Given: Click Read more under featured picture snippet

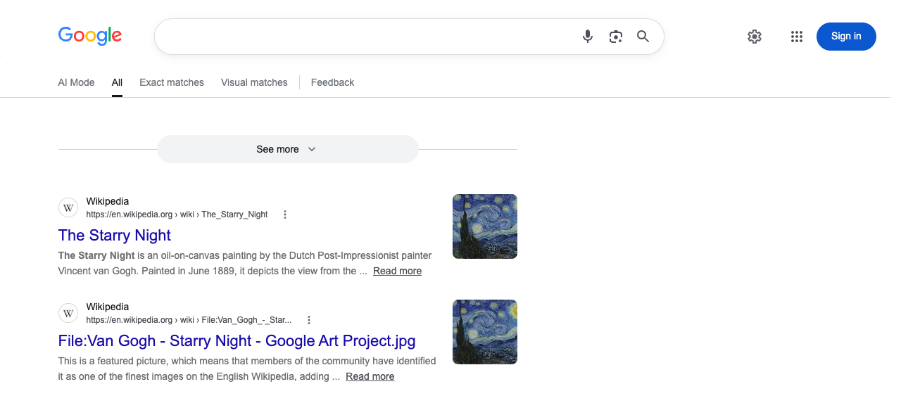Looking at the screenshot, I should pyautogui.click(x=370, y=376).
